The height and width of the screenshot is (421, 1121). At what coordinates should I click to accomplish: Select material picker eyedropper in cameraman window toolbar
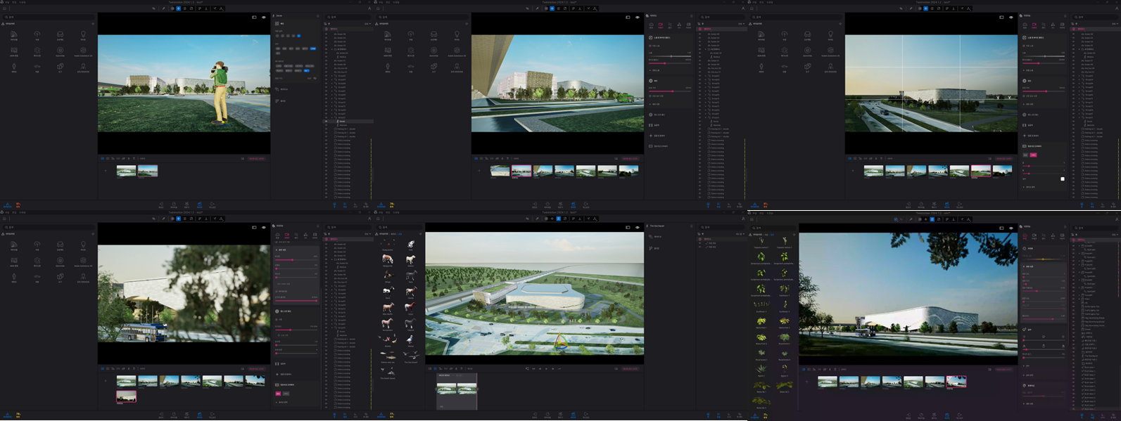(x=163, y=8)
